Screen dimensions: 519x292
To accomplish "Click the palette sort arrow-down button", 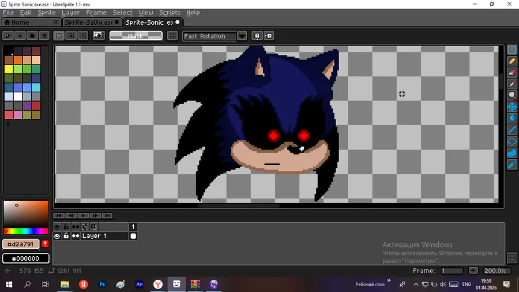I will (20, 35).
